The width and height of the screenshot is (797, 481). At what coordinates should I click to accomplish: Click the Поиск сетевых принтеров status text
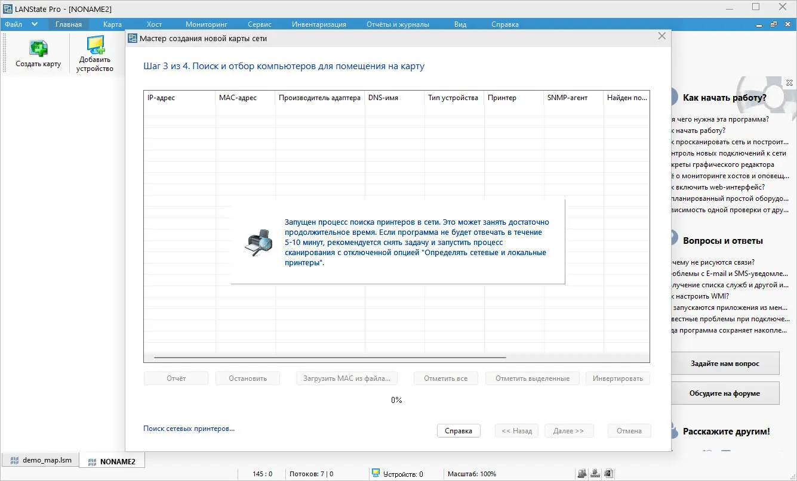pyautogui.click(x=189, y=429)
